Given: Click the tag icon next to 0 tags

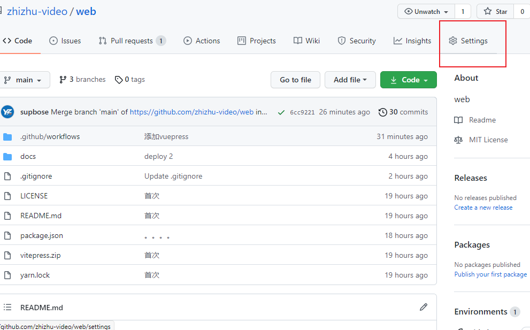Looking at the screenshot, I should tap(119, 80).
